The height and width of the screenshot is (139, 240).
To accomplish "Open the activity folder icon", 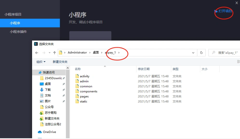I will (x=77, y=76).
